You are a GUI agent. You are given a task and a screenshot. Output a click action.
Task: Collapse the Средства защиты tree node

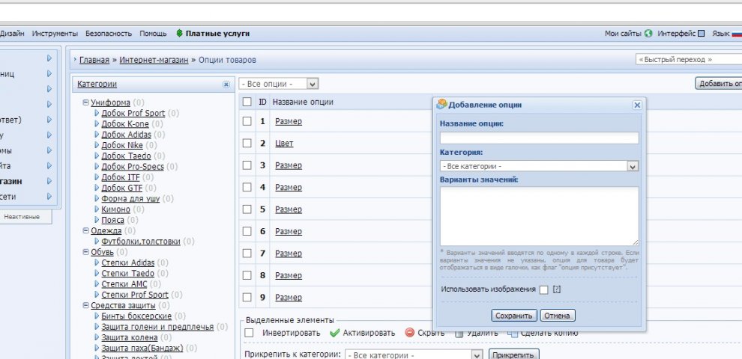[85, 306]
